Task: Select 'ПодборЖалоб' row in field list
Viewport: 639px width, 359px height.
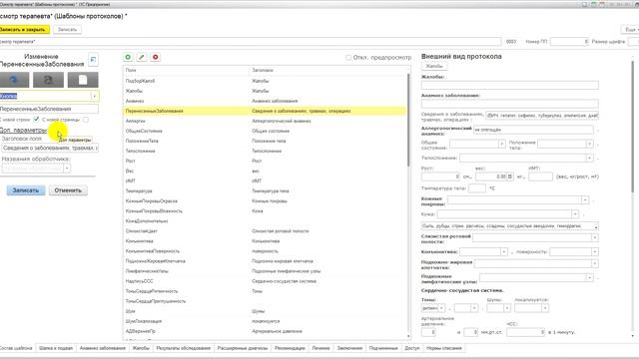Action: [265, 81]
